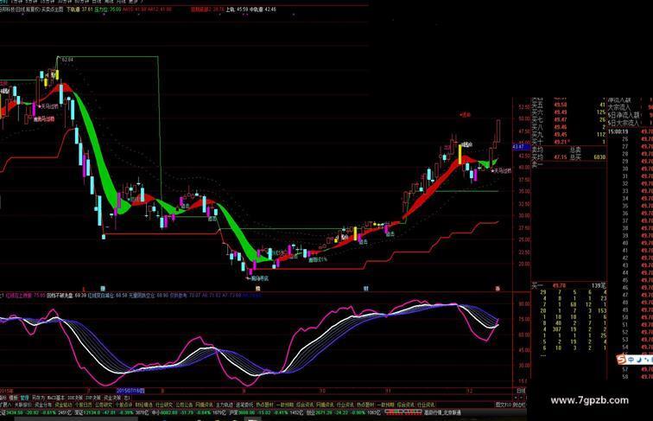This screenshot has height=421, width=653.
Task: Select the 资金决策 template tab
Action: 112,398
